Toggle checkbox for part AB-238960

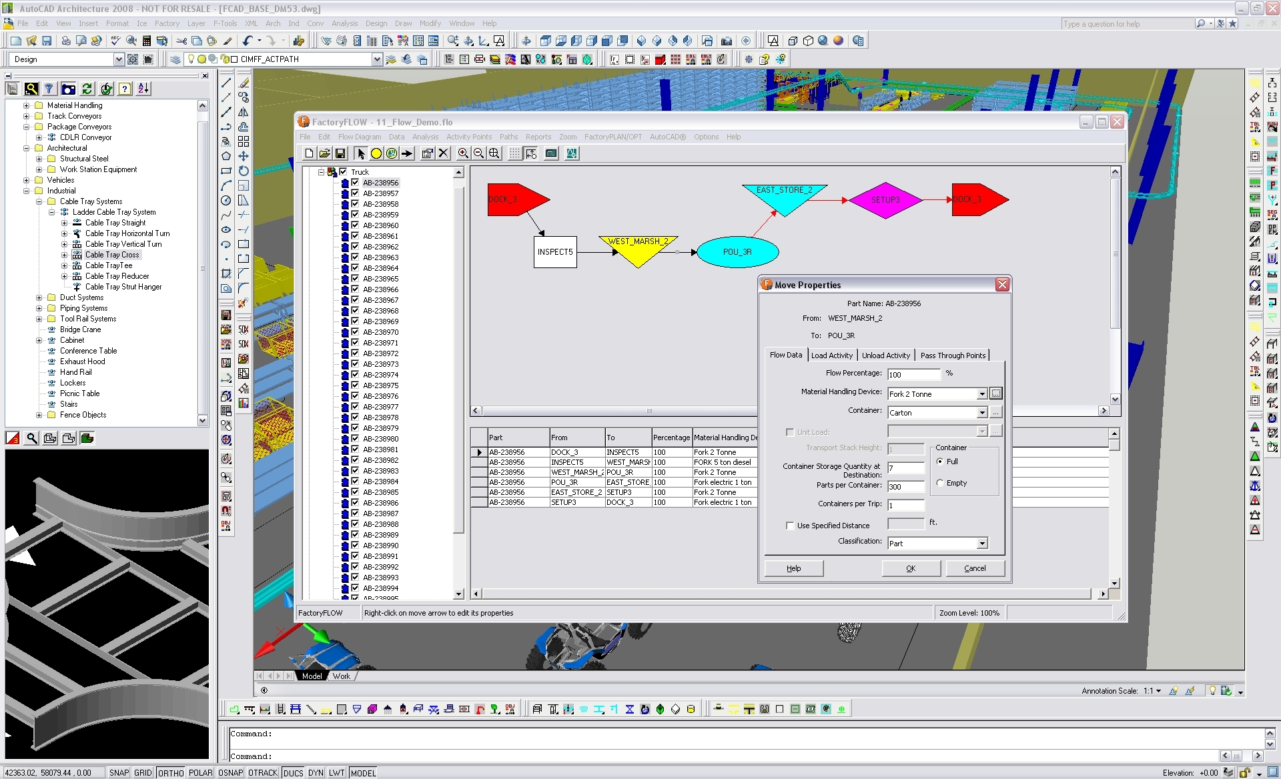point(355,225)
